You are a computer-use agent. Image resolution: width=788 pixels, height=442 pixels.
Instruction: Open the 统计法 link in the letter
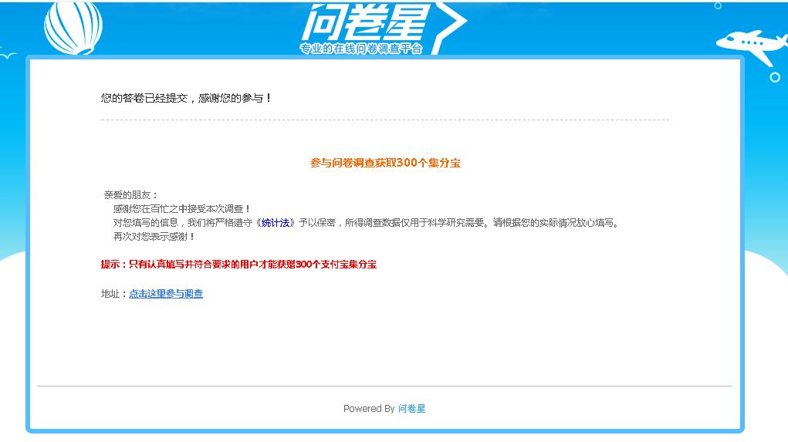coord(276,222)
